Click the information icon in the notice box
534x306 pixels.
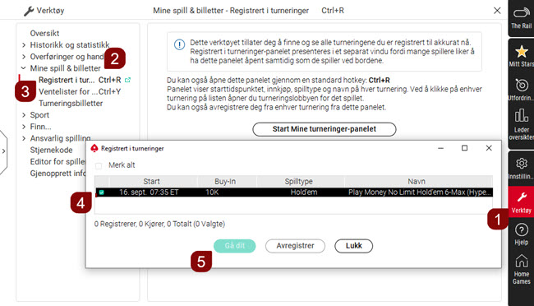(179, 44)
